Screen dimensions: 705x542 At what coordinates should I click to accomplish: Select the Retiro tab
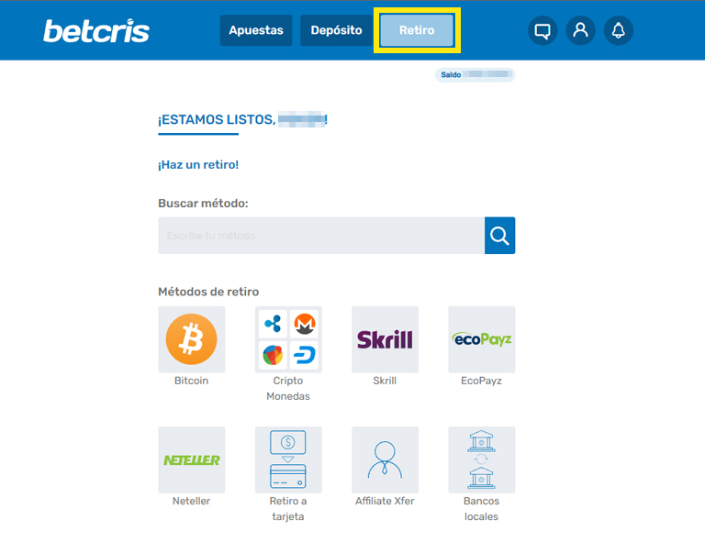tap(417, 30)
